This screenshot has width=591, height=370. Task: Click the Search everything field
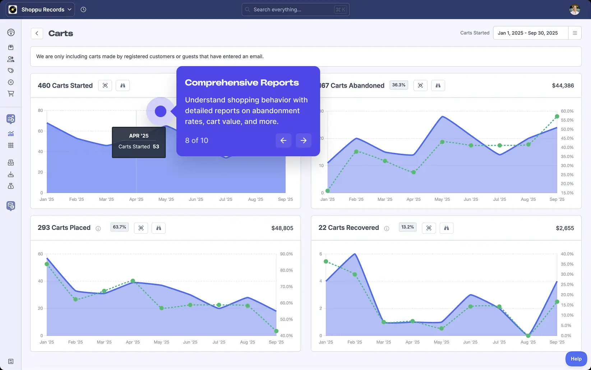click(295, 9)
